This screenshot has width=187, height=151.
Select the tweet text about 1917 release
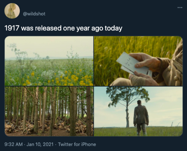point(63,28)
